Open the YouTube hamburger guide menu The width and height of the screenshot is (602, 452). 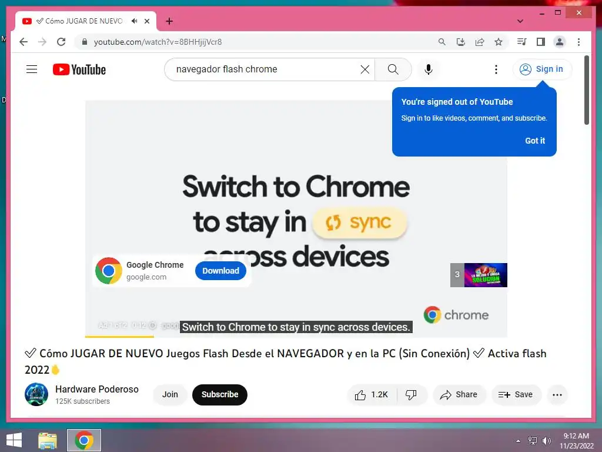pos(32,69)
